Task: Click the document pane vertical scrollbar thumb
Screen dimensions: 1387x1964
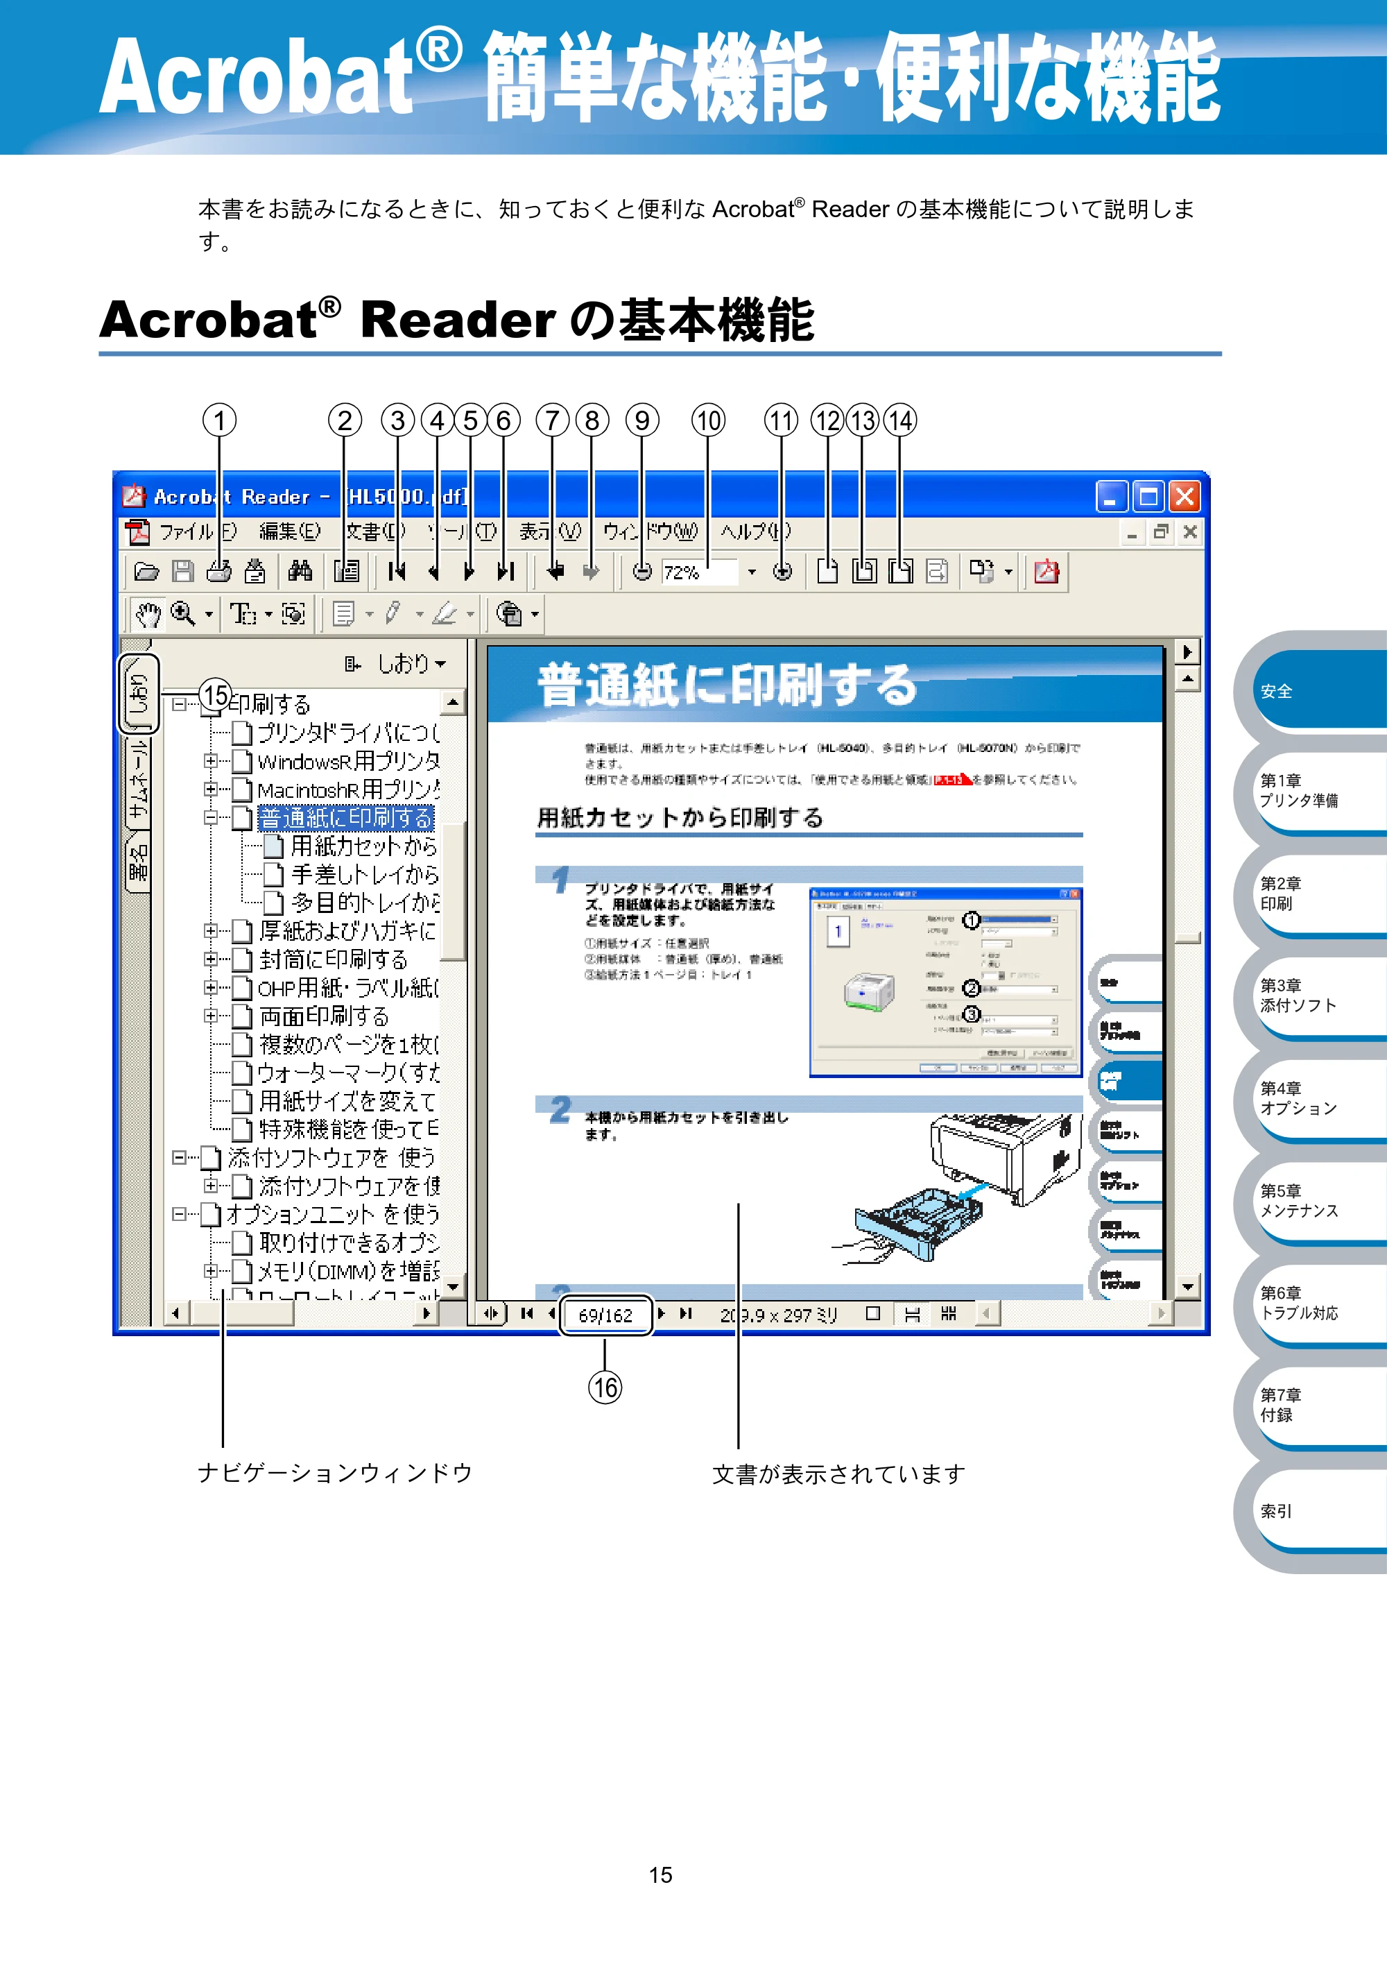Action: pos(1187,937)
